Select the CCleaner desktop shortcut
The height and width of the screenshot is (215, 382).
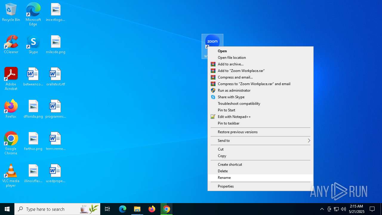[x=11, y=45]
